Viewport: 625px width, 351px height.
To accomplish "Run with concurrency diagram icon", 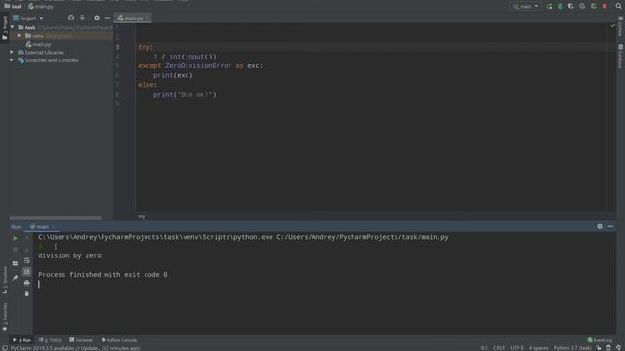I will (x=594, y=7).
